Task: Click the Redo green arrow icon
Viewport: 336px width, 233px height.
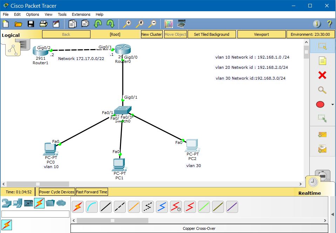Action: tap(110, 24)
